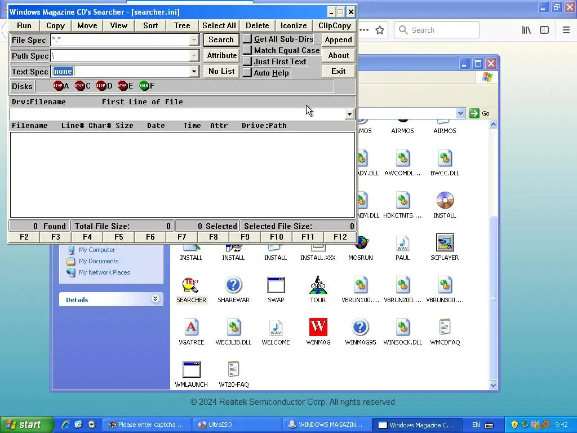The width and height of the screenshot is (577, 433).
Task: Click Tree in Searcher menu bar
Action: (182, 25)
